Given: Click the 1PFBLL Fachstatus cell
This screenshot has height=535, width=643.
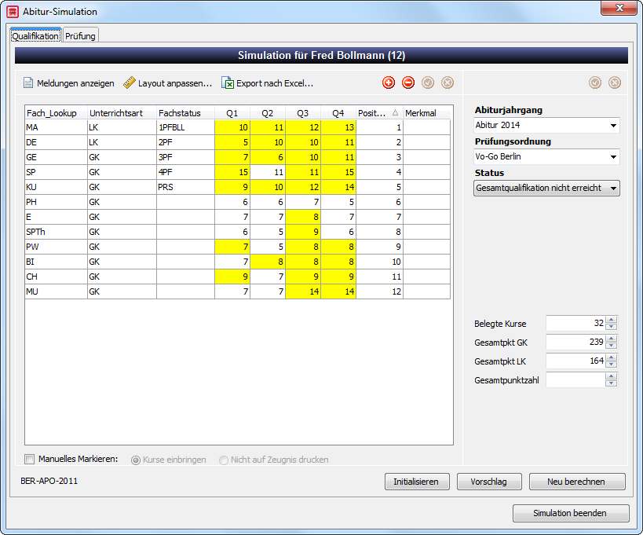Looking at the screenshot, I should tap(185, 127).
